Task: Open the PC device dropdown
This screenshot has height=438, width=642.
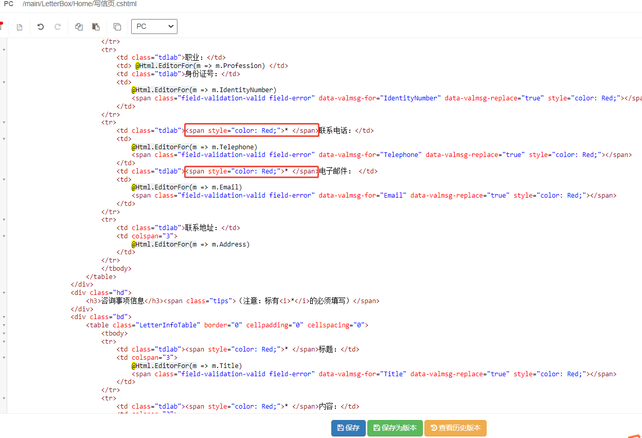Action: [154, 26]
